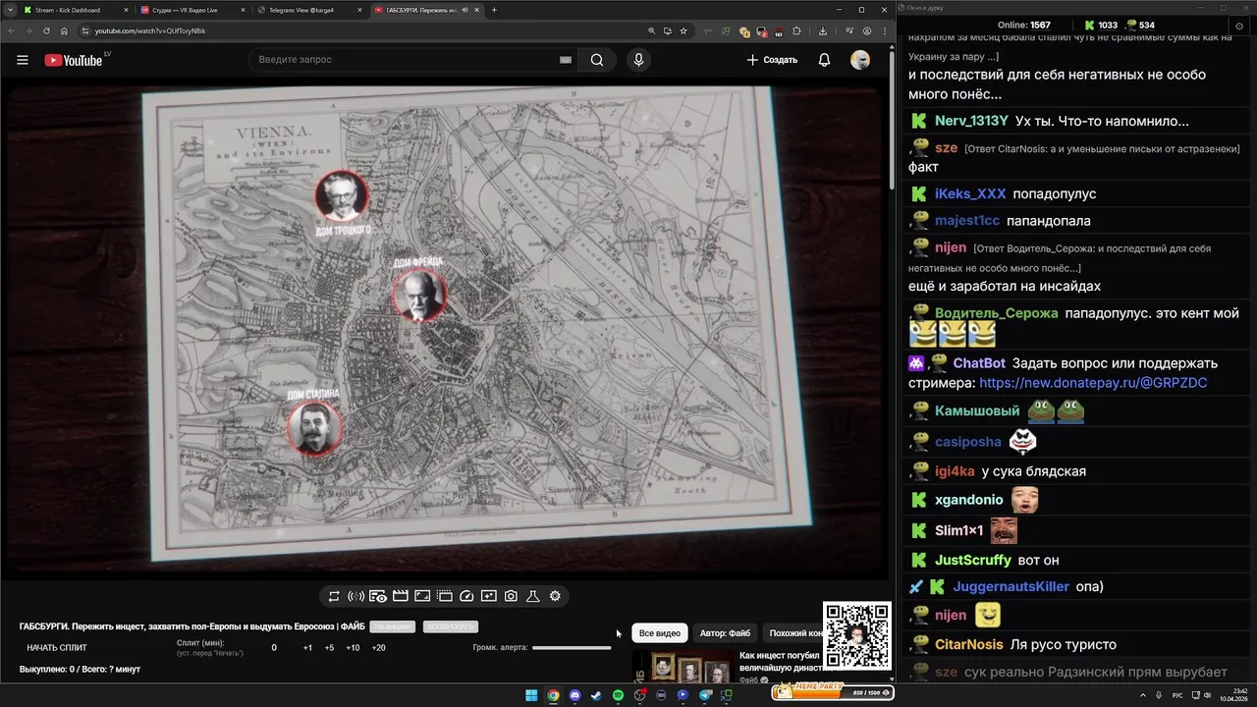The height and width of the screenshot is (707, 1257).
Task: Select the 'Автор: Файб' filter chip
Action: point(725,633)
